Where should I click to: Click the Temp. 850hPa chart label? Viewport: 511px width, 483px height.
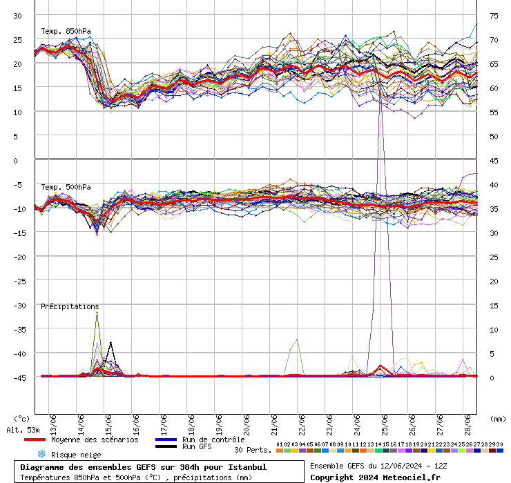click(x=66, y=31)
